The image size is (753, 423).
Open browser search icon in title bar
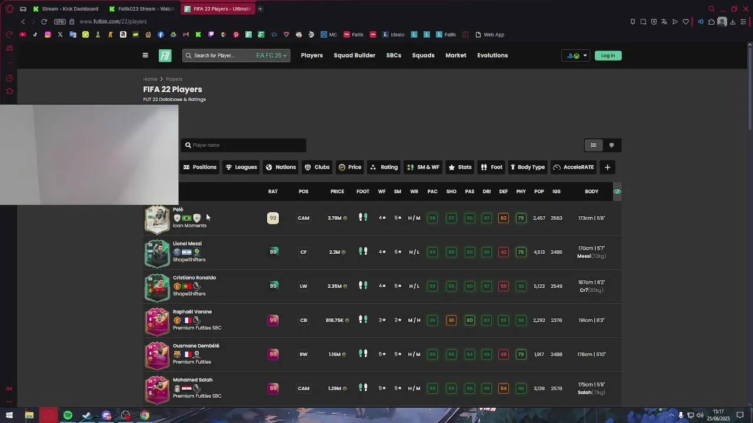pos(711,9)
